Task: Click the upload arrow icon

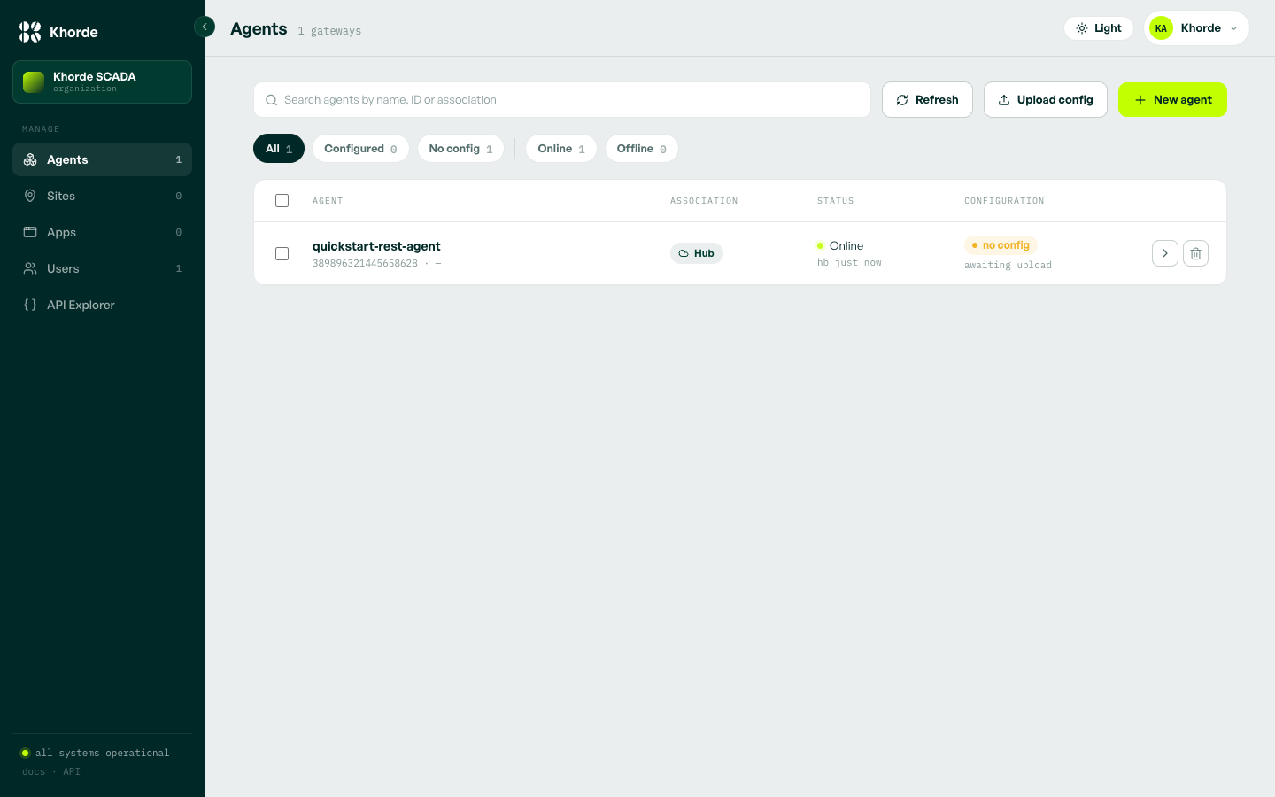Action: point(1004,100)
